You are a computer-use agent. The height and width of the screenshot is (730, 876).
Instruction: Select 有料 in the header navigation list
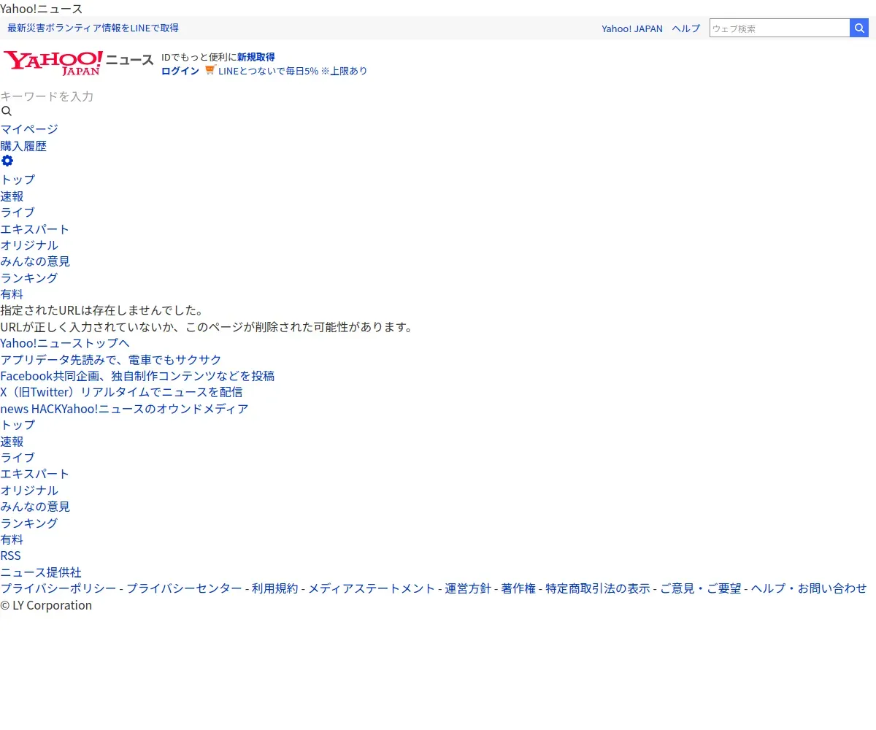point(12,294)
